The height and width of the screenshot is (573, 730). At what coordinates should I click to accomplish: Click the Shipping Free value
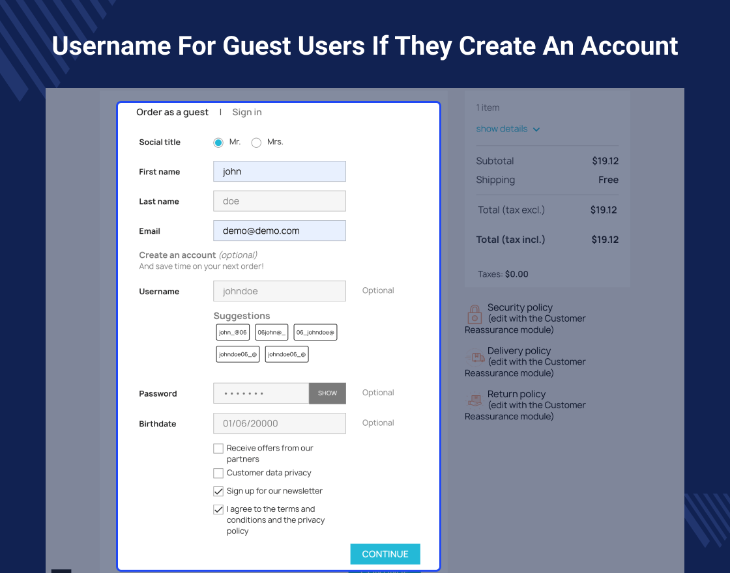pyautogui.click(x=608, y=180)
